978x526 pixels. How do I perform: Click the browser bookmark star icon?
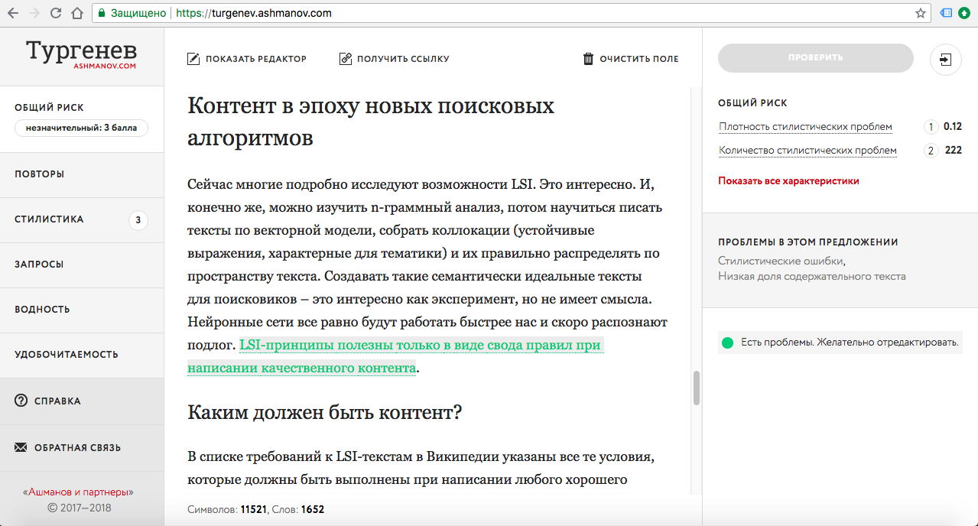coord(921,14)
